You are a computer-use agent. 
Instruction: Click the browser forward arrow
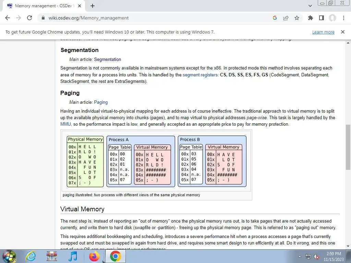pos(19,18)
